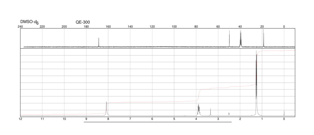314x135 pixels.
Task: Click the 3 ppm proton axis label
Action: (218, 119)
